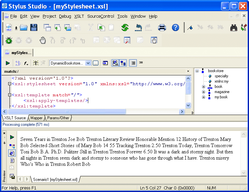Click the Print icon in toolbar
Screen dimensions: 249x192
click(x=162, y=28)
